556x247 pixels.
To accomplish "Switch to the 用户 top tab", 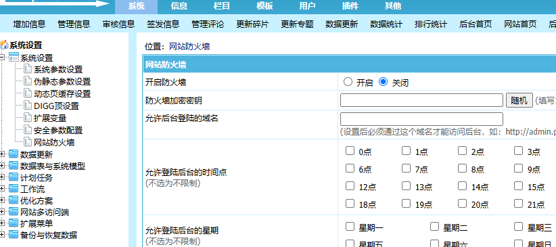I will click(x=308, y=6).
